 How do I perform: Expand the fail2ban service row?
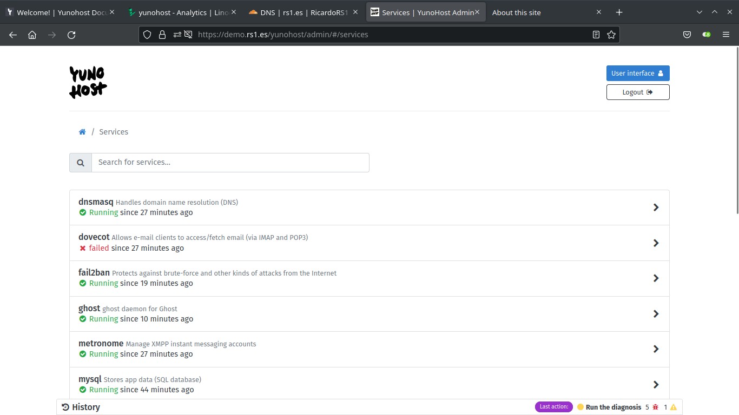pyautogui.click(x=656, y=278)
